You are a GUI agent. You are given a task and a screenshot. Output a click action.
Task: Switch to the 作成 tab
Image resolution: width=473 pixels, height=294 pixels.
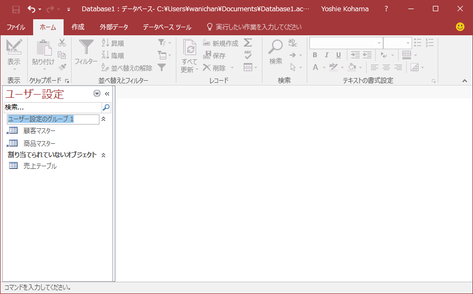coord(78,27)
